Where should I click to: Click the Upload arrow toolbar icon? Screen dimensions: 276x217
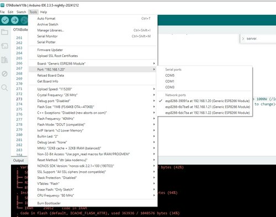point(15,20)
